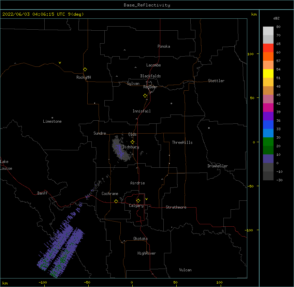Image resolution: width=294 pixels, height=287 pixels.
Task: Click the Banff label
Action: tap(42, 193)
